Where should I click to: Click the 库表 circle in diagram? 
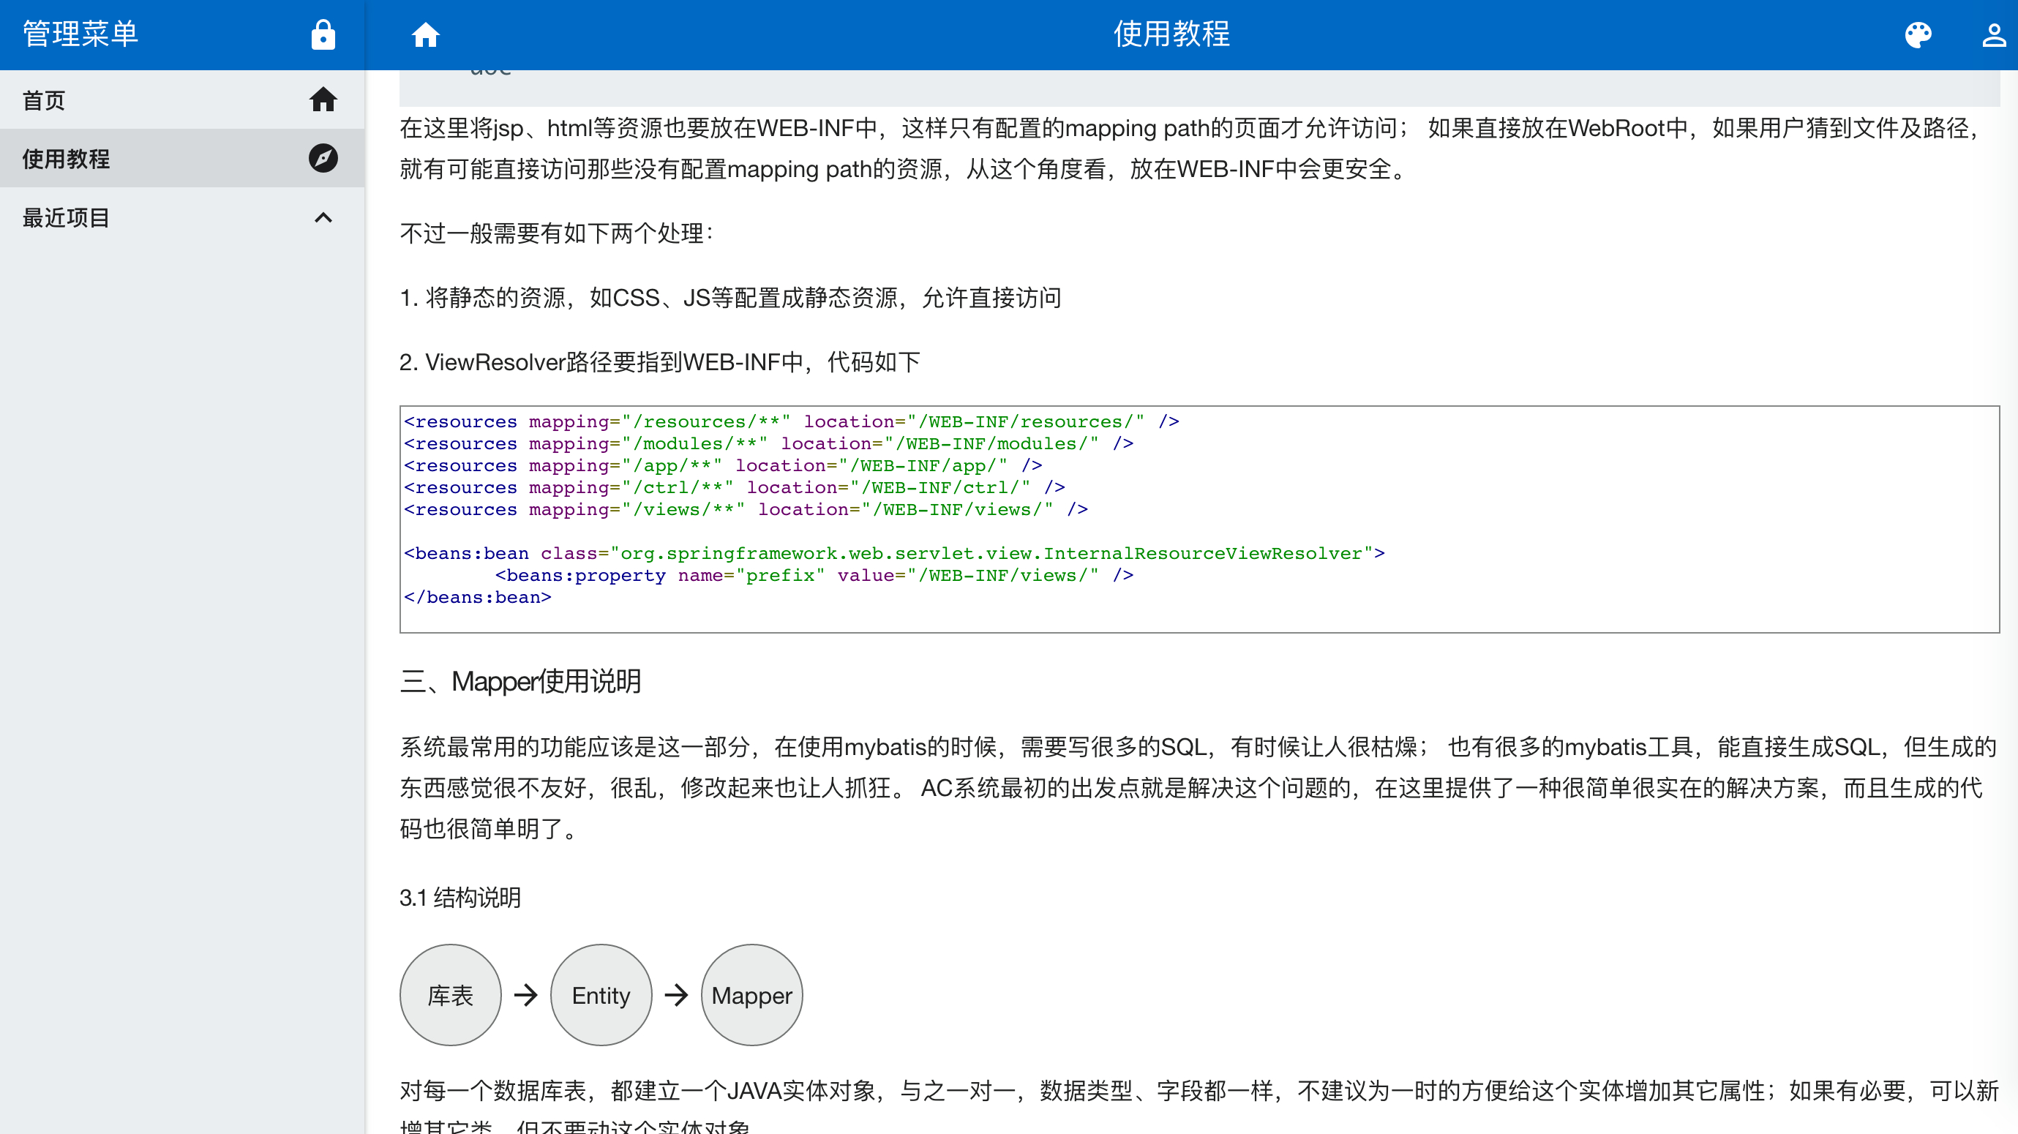point(451,994)
